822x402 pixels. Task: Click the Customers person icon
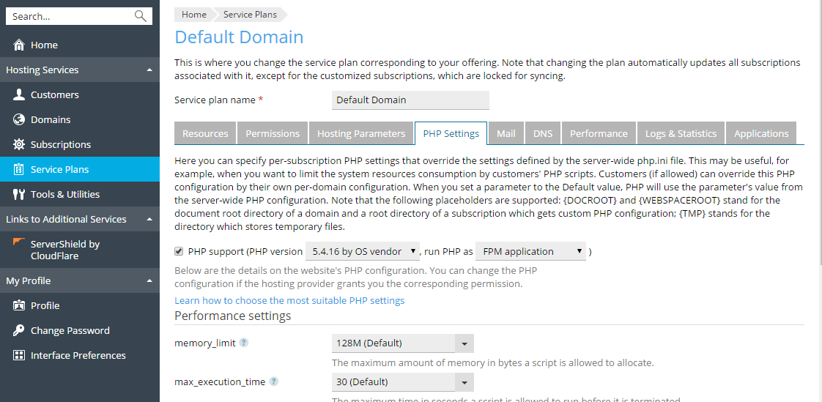point(19,94)
